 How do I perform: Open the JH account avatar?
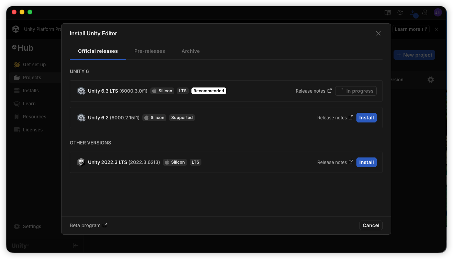[438, 12]
